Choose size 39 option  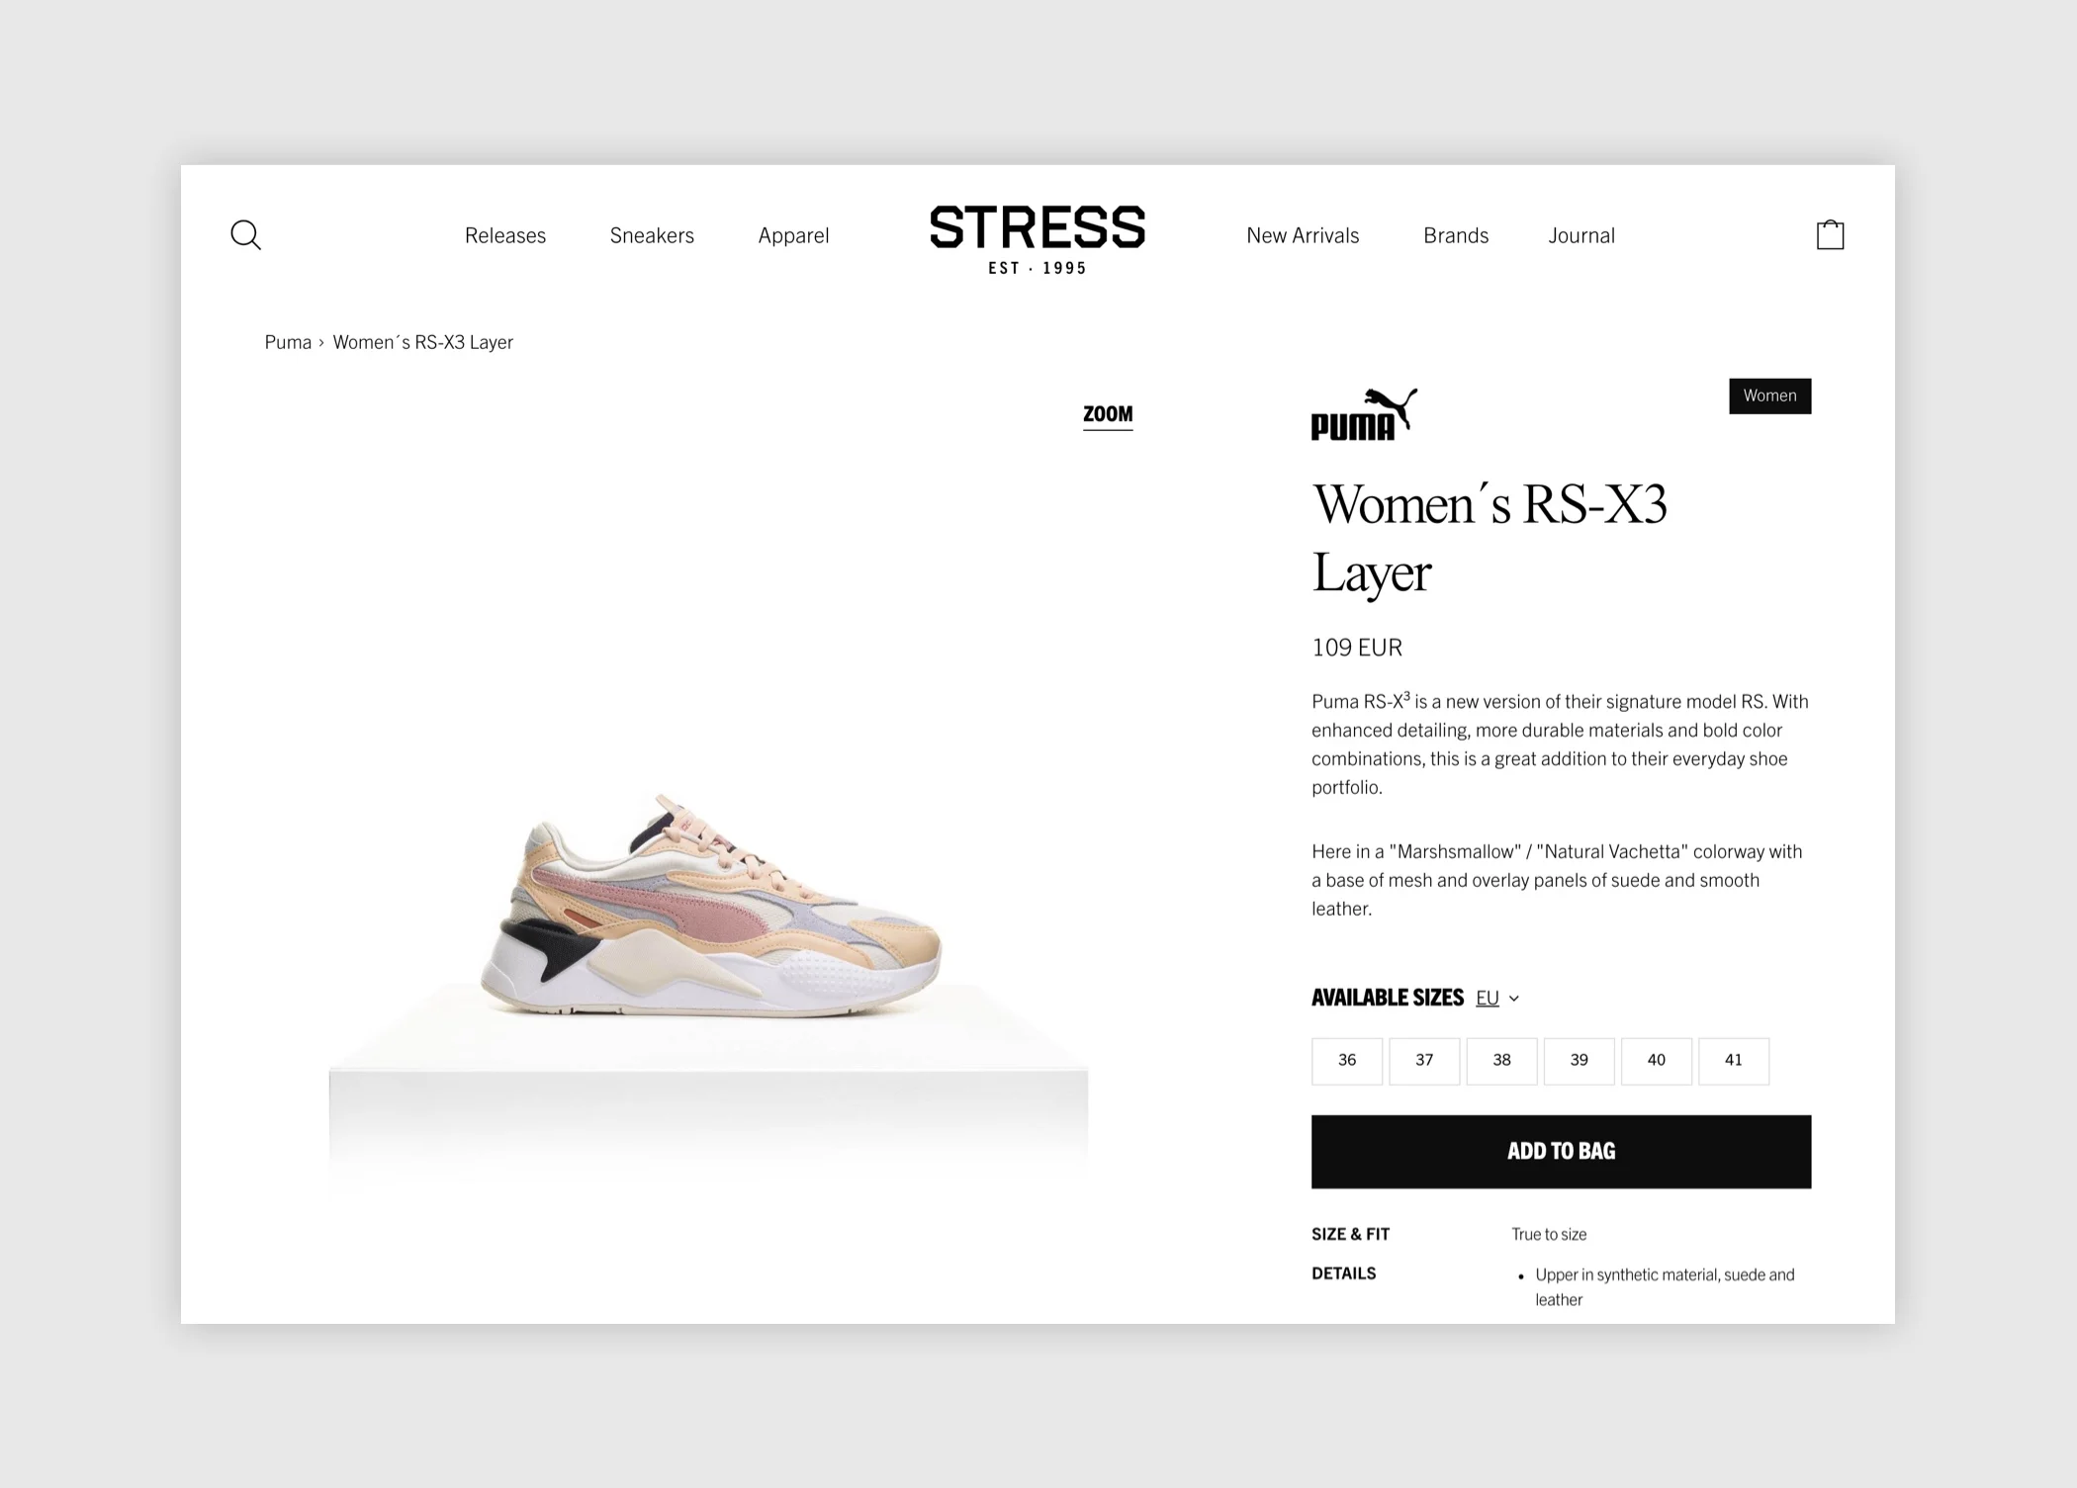[x=1579, y=1061]
